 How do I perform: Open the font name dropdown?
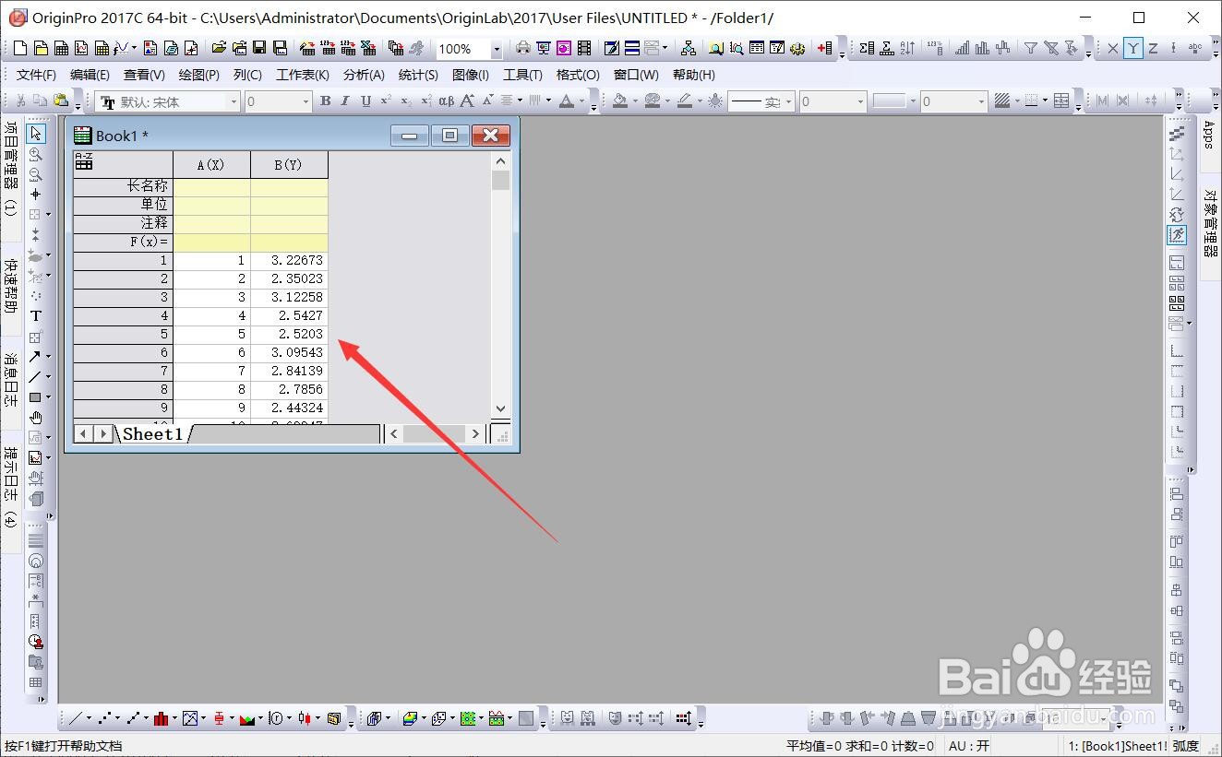234,101
